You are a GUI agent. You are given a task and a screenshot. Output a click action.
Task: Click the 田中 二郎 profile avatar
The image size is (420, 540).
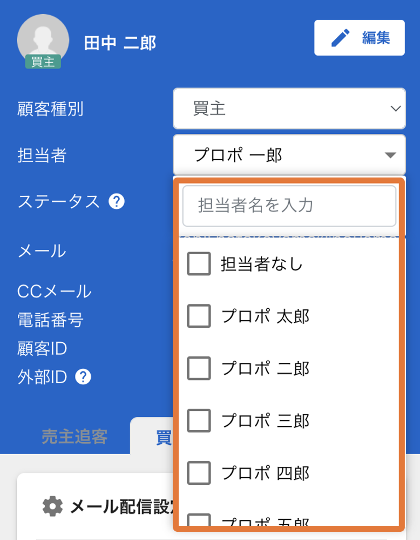click(43, 39)
